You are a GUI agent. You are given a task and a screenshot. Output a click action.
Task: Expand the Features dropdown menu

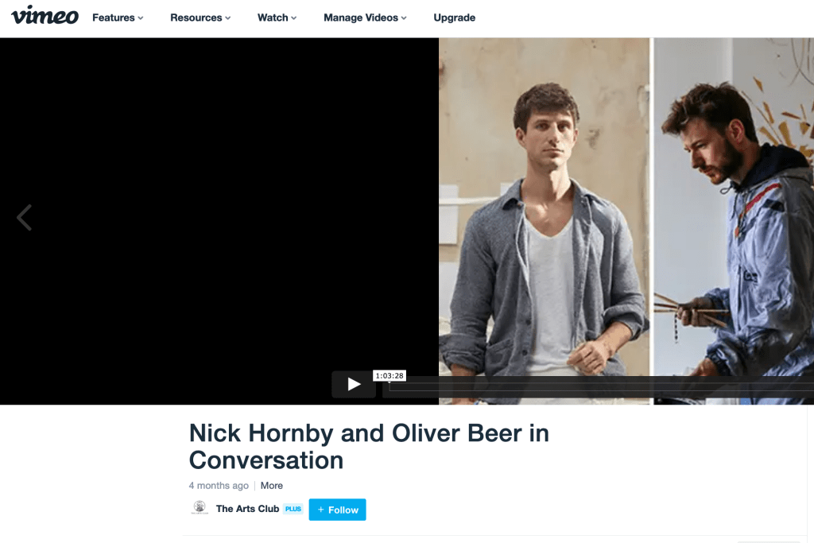[x=118, y=17]
